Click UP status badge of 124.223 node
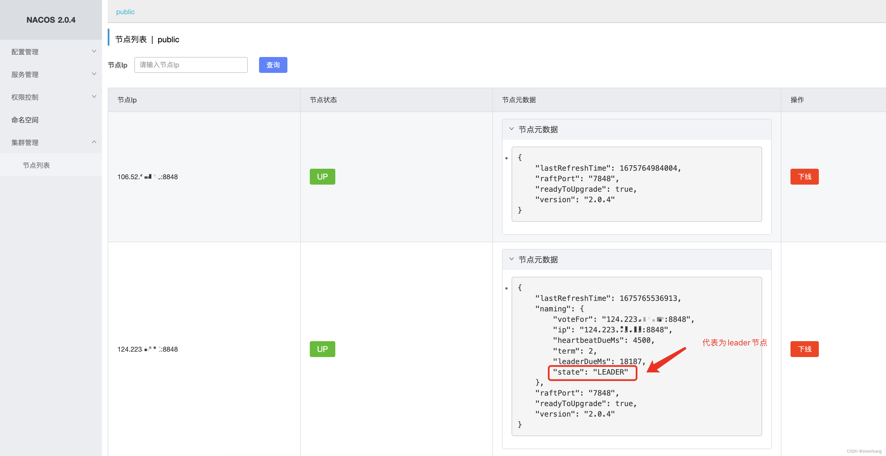The width and height of the screenshot is (886, 456). pyautogui.click(x=322, y=349)
